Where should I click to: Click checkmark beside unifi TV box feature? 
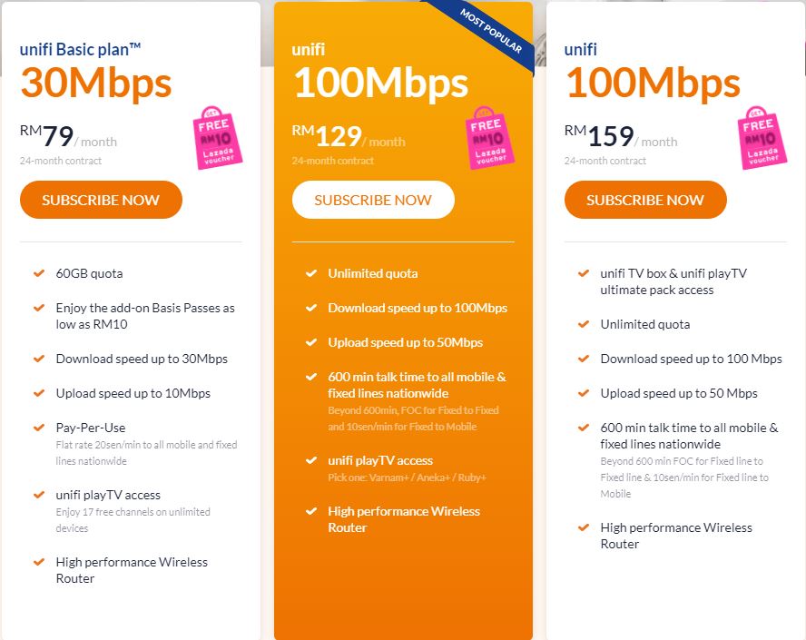(x=584, y=273)
